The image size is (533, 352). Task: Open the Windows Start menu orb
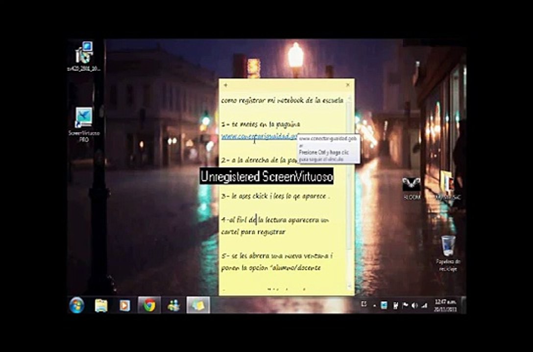(x=77, y=306)
